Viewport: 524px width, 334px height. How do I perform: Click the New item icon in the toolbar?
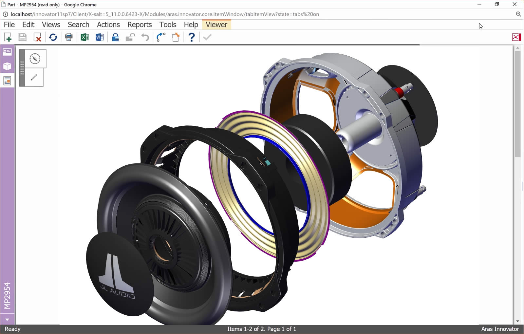pos(8,37)
